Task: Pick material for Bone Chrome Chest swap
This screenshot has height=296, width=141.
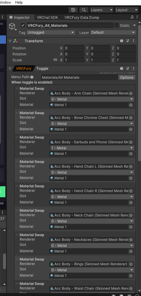Action: [x=131, y=129]
